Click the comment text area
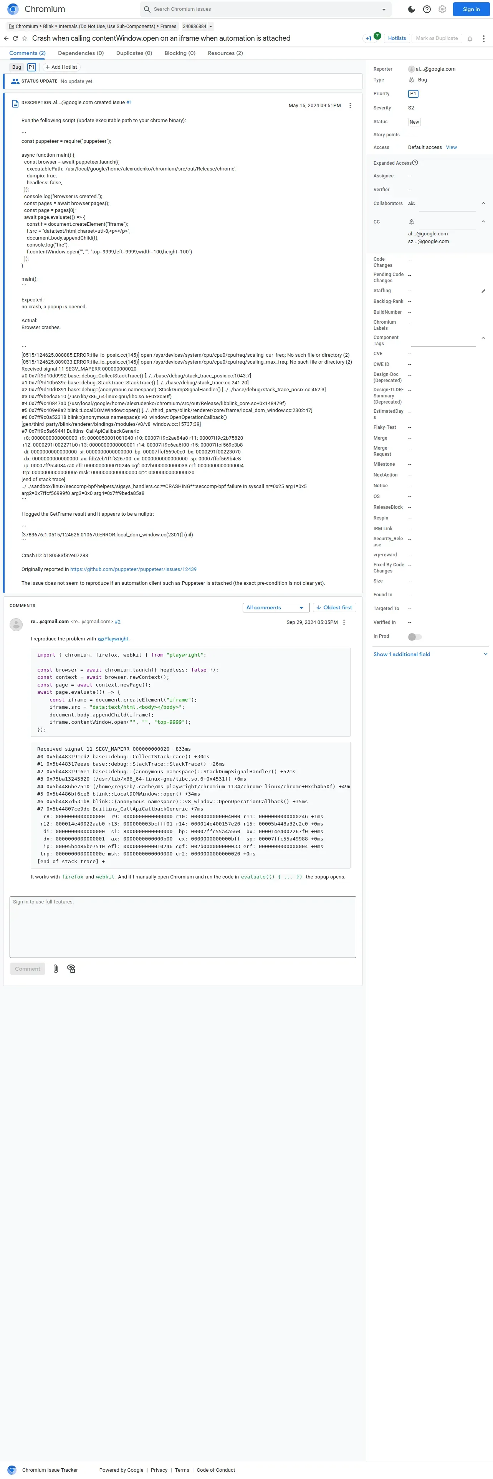Screen dimensions: 493x1479 (x=183, y=926)
